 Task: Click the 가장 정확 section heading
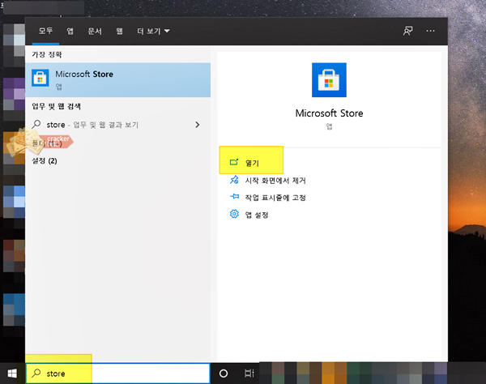pos(47,54)
